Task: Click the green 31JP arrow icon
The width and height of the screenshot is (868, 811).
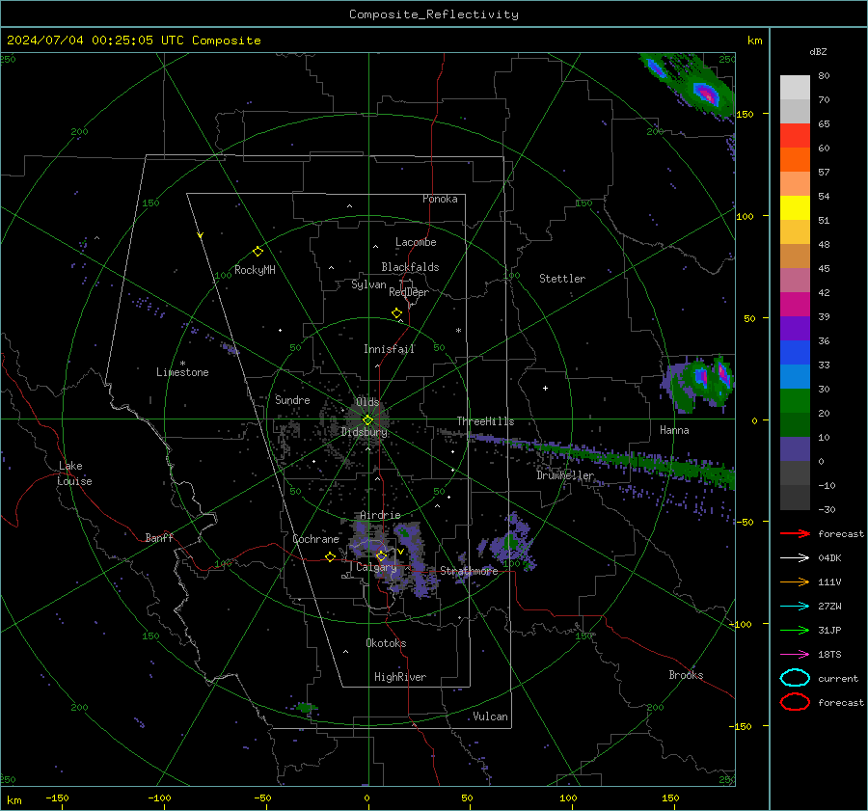Action: click(x=795, y=630)
